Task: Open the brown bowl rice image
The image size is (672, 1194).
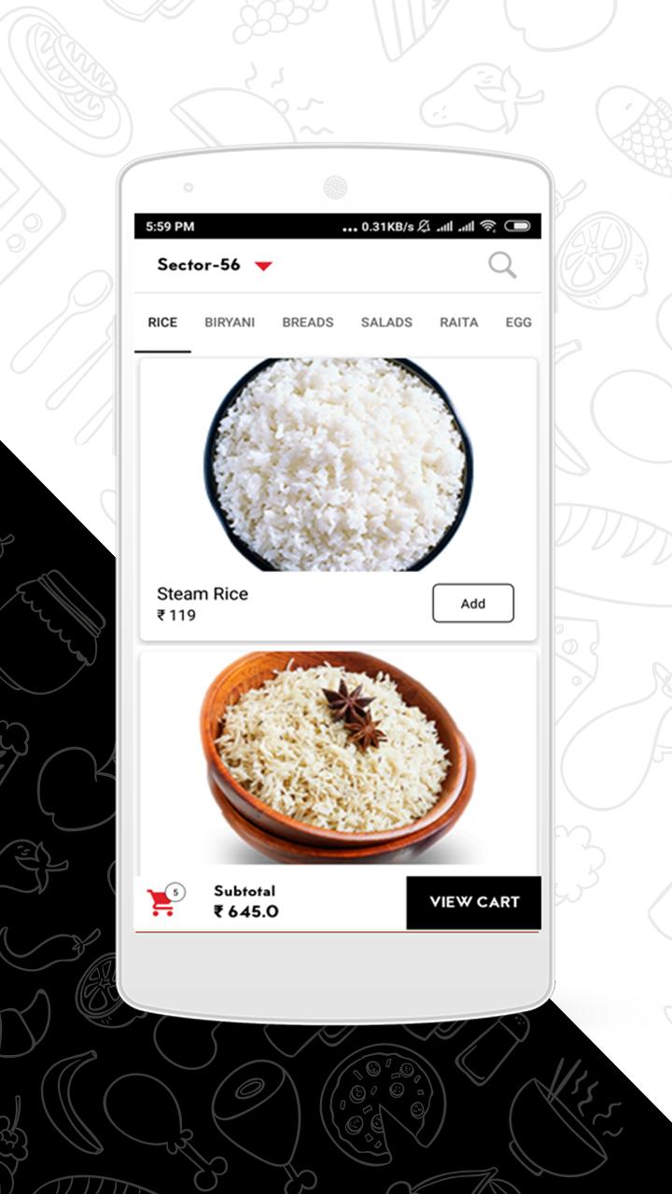Action: pos(338,757)
